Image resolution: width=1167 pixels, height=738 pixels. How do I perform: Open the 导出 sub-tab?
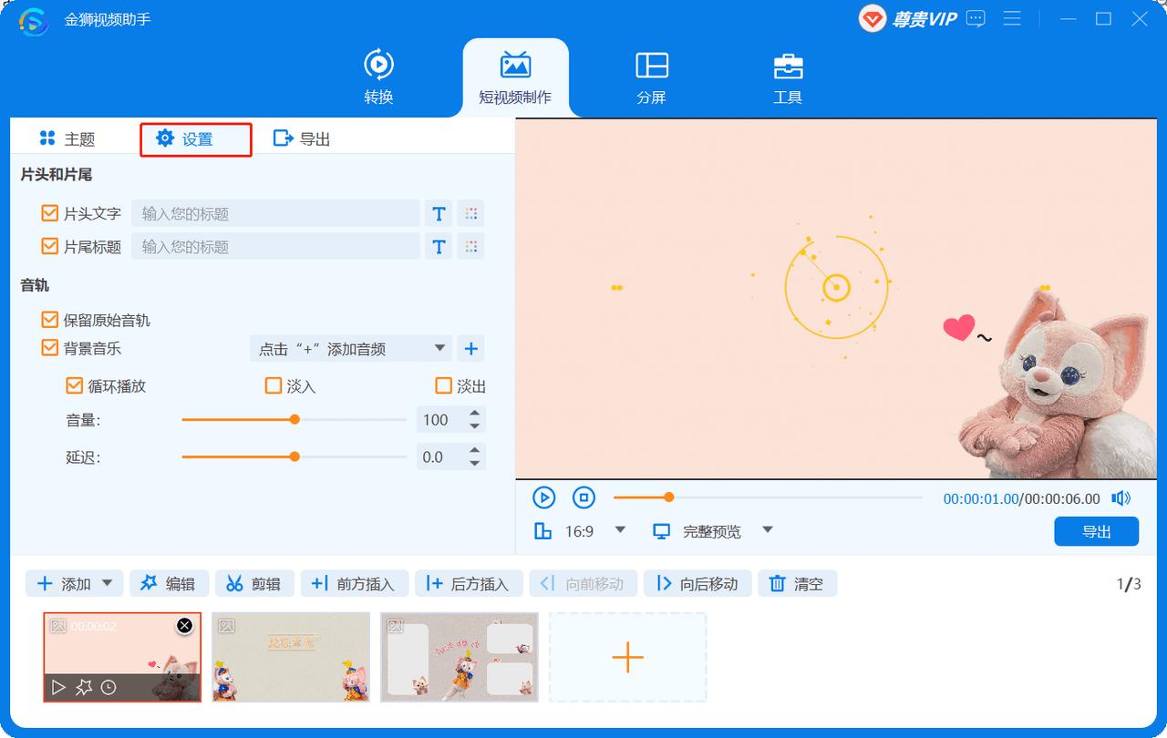302,138
